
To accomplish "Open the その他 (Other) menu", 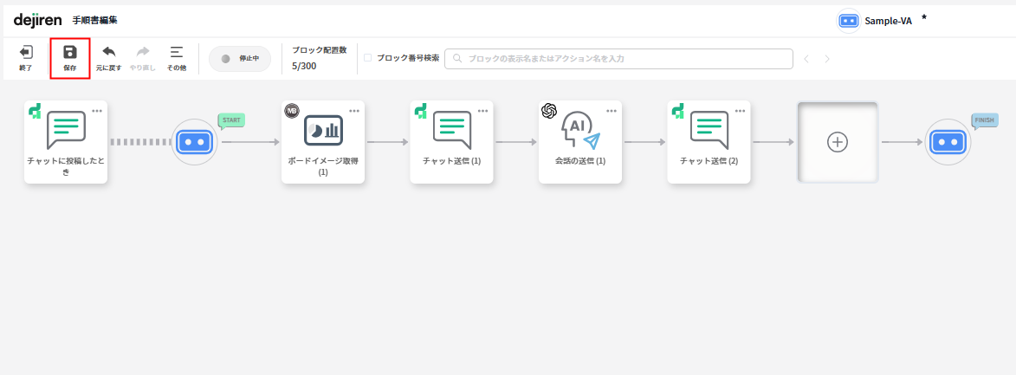I will click(x=177, y=53).
